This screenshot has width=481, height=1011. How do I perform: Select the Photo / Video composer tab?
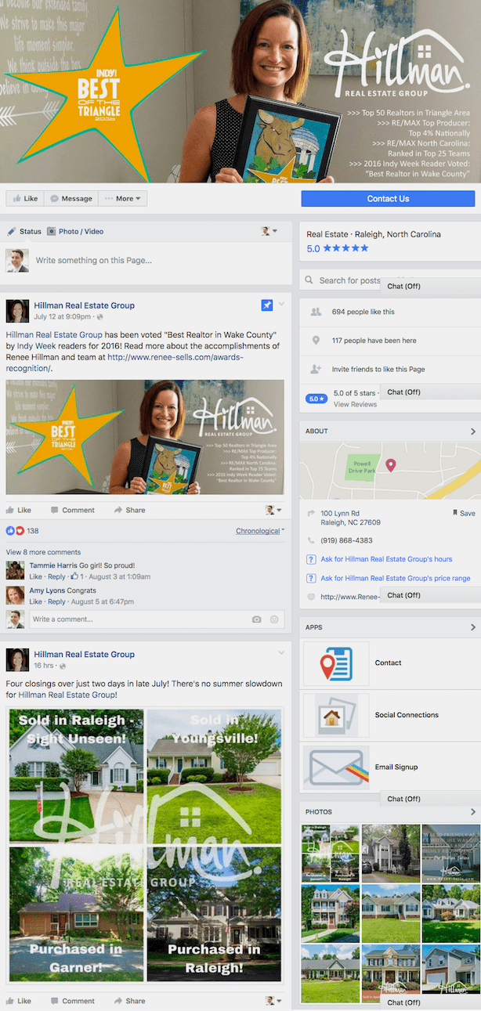75,232
